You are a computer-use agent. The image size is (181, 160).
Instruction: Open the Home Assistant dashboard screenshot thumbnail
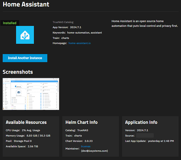tap(31, 94)
